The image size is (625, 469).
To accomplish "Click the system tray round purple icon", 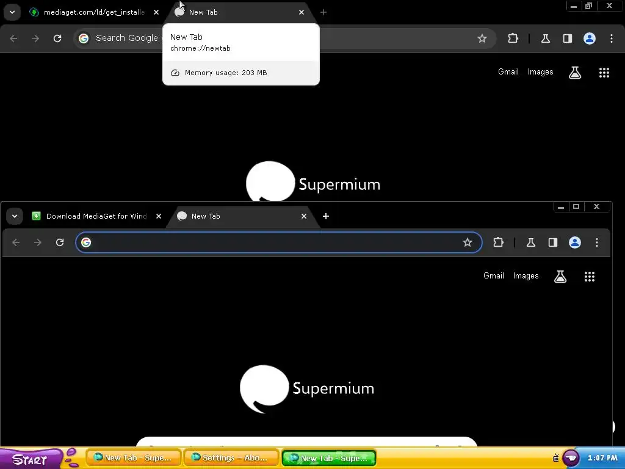I will (x=571, y=458).
